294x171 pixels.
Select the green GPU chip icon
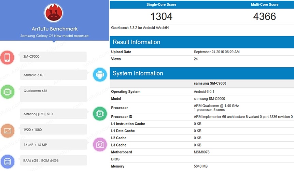[100, 114]
